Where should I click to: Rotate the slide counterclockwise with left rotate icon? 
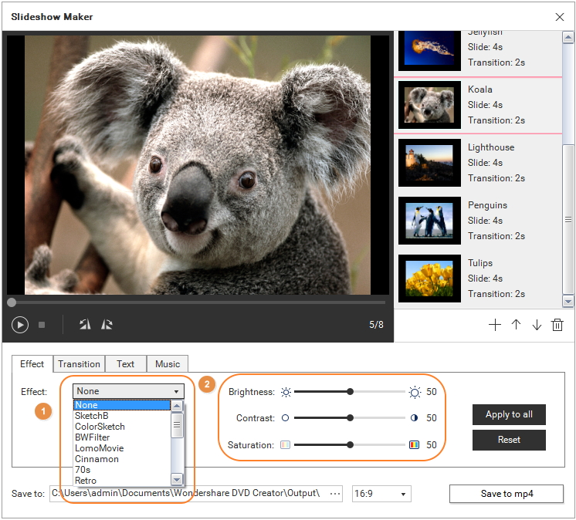coord(85,325)
